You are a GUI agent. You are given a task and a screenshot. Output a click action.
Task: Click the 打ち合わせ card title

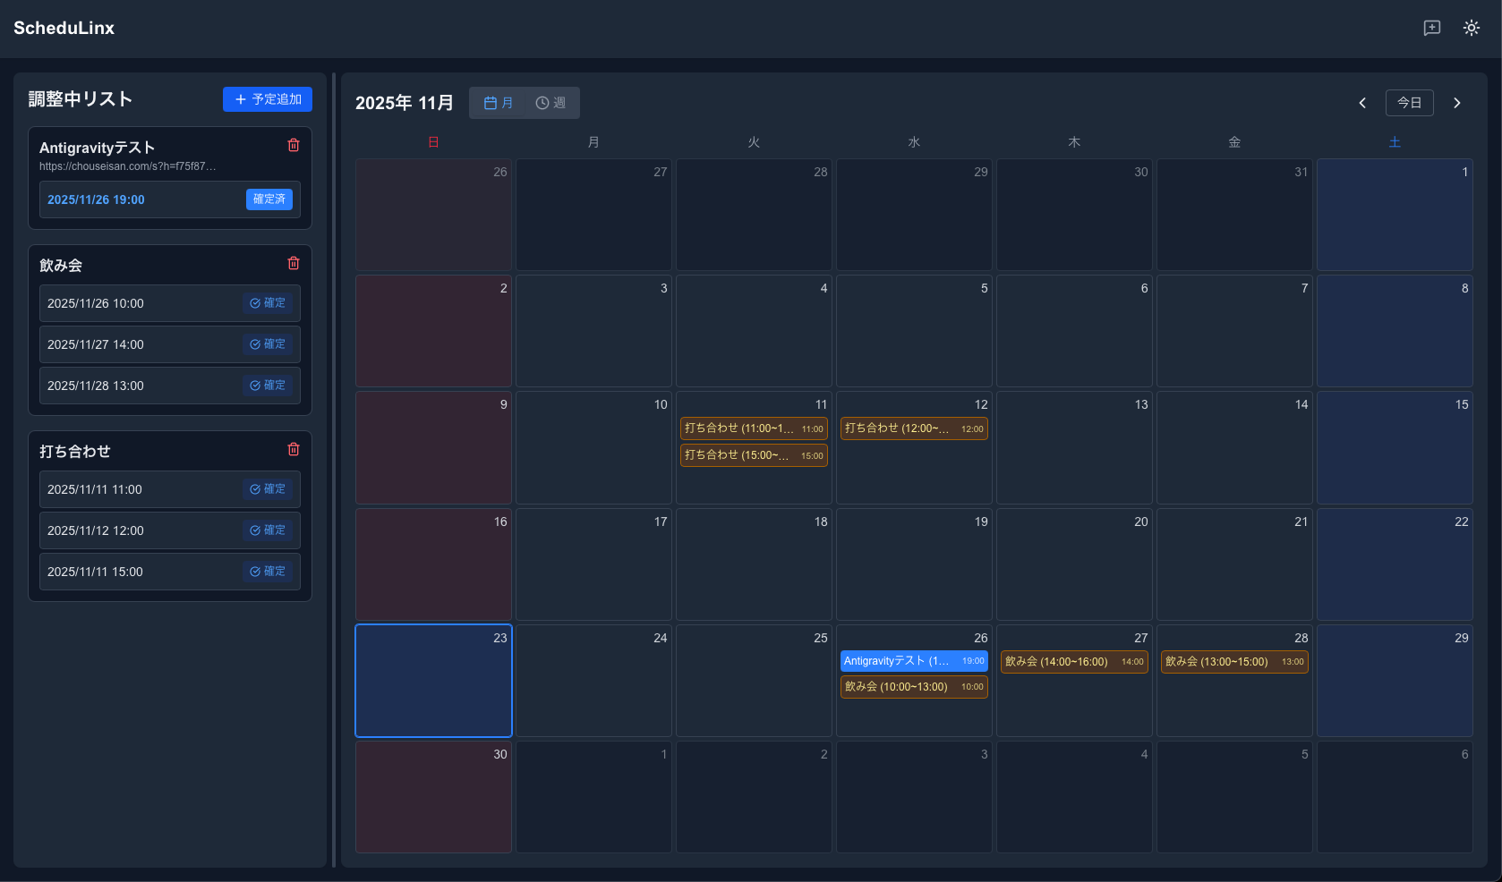coord(75,452)
